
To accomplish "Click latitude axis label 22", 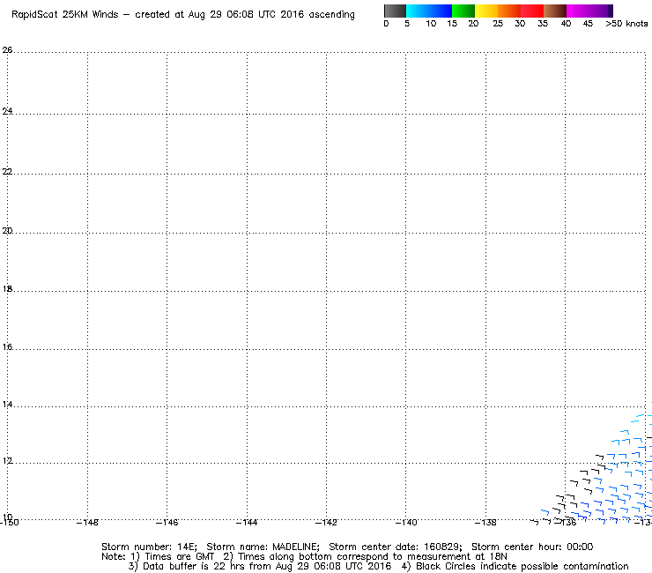I will [7, 171].
